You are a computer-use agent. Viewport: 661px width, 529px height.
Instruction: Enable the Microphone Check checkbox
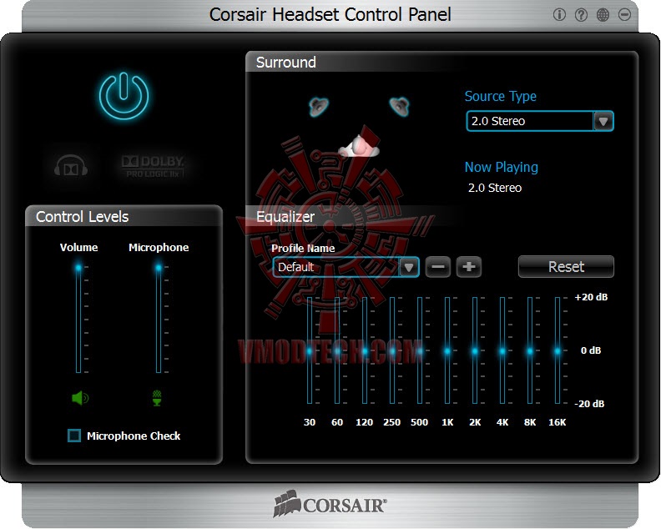[74, 436]
